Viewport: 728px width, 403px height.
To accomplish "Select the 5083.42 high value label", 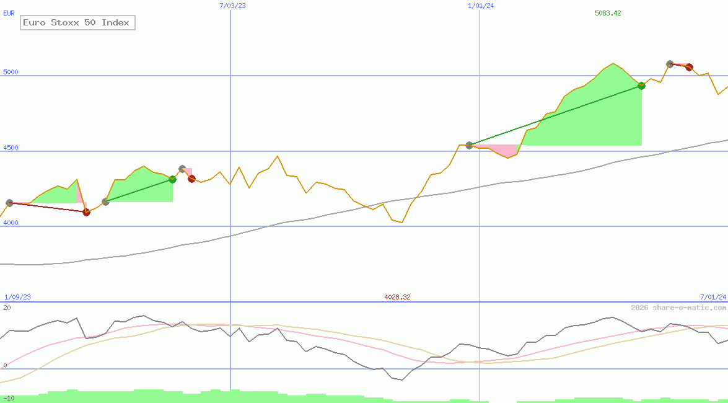I will tap(608, 13).
